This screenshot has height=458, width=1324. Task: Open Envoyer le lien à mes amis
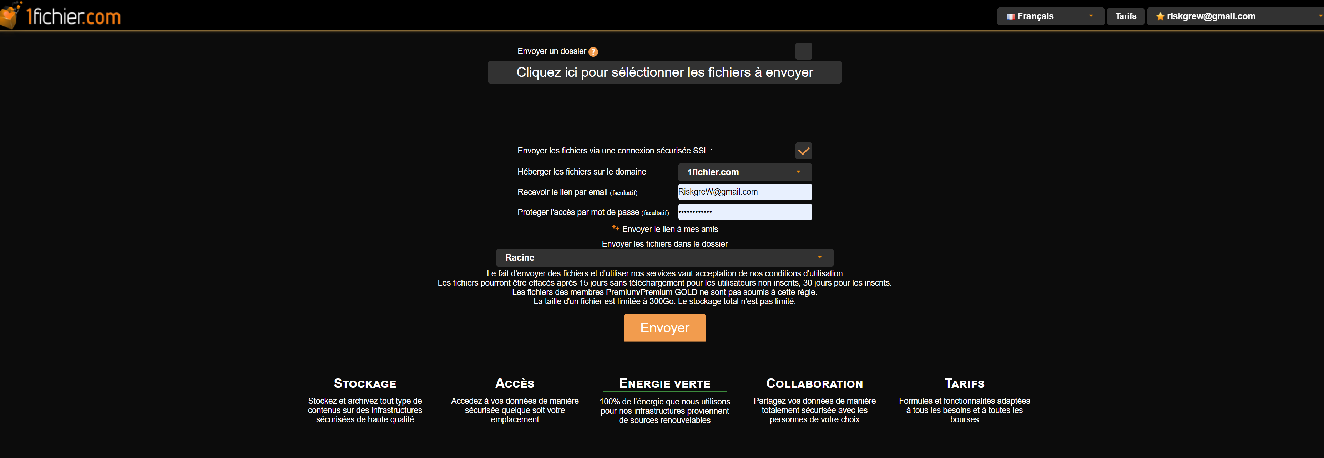click(670, 229)
